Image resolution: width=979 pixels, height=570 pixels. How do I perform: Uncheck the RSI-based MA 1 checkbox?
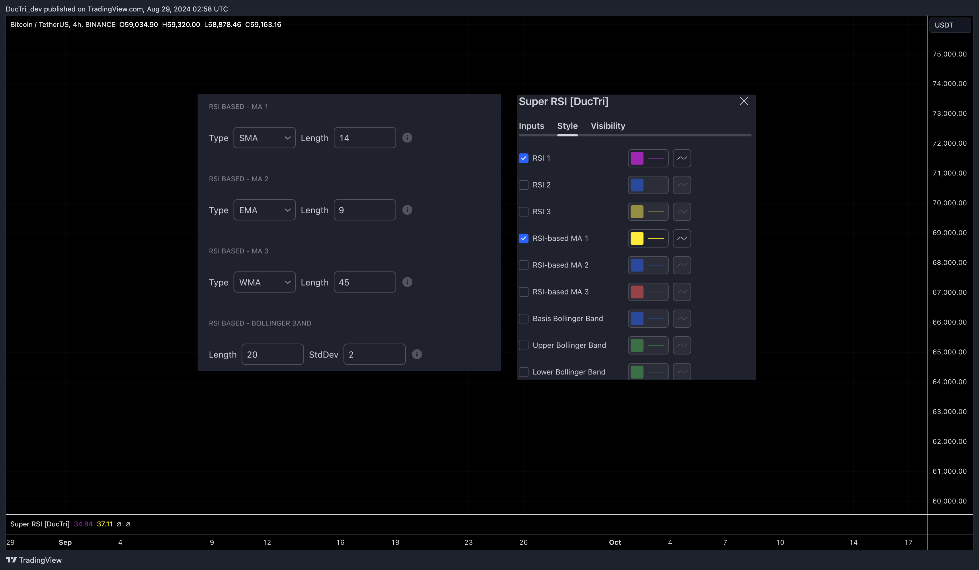[523, 238]
